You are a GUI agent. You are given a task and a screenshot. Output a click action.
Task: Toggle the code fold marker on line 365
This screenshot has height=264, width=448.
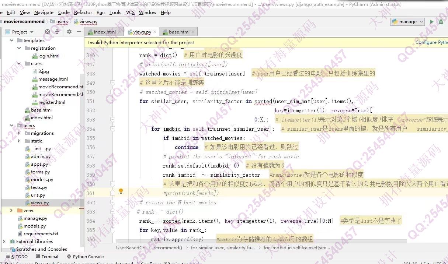(x=113, y=230)
